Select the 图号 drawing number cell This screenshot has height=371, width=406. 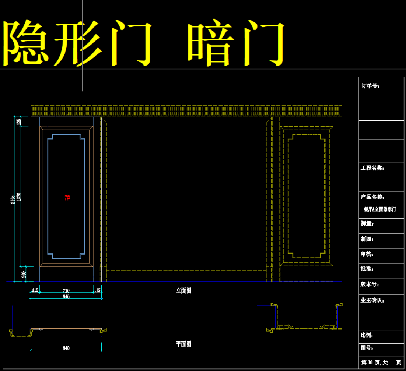(x=367, y=348)
